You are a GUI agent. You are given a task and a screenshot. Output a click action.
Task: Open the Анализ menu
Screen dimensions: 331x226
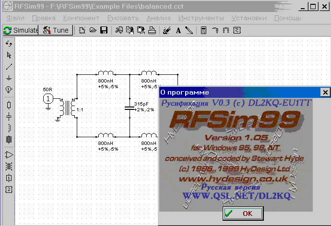point(158,18)
